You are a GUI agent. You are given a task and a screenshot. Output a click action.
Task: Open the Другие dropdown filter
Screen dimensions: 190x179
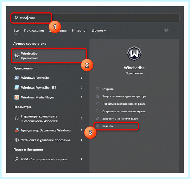tap(99, 31)
